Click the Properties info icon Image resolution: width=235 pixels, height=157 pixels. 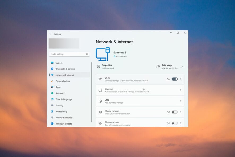pos(98,67)
